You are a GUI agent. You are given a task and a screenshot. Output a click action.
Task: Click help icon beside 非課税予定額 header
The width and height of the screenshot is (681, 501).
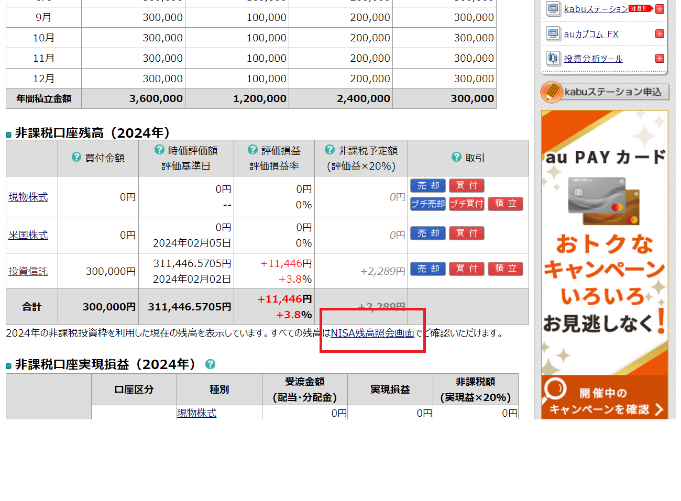(329, 150)
